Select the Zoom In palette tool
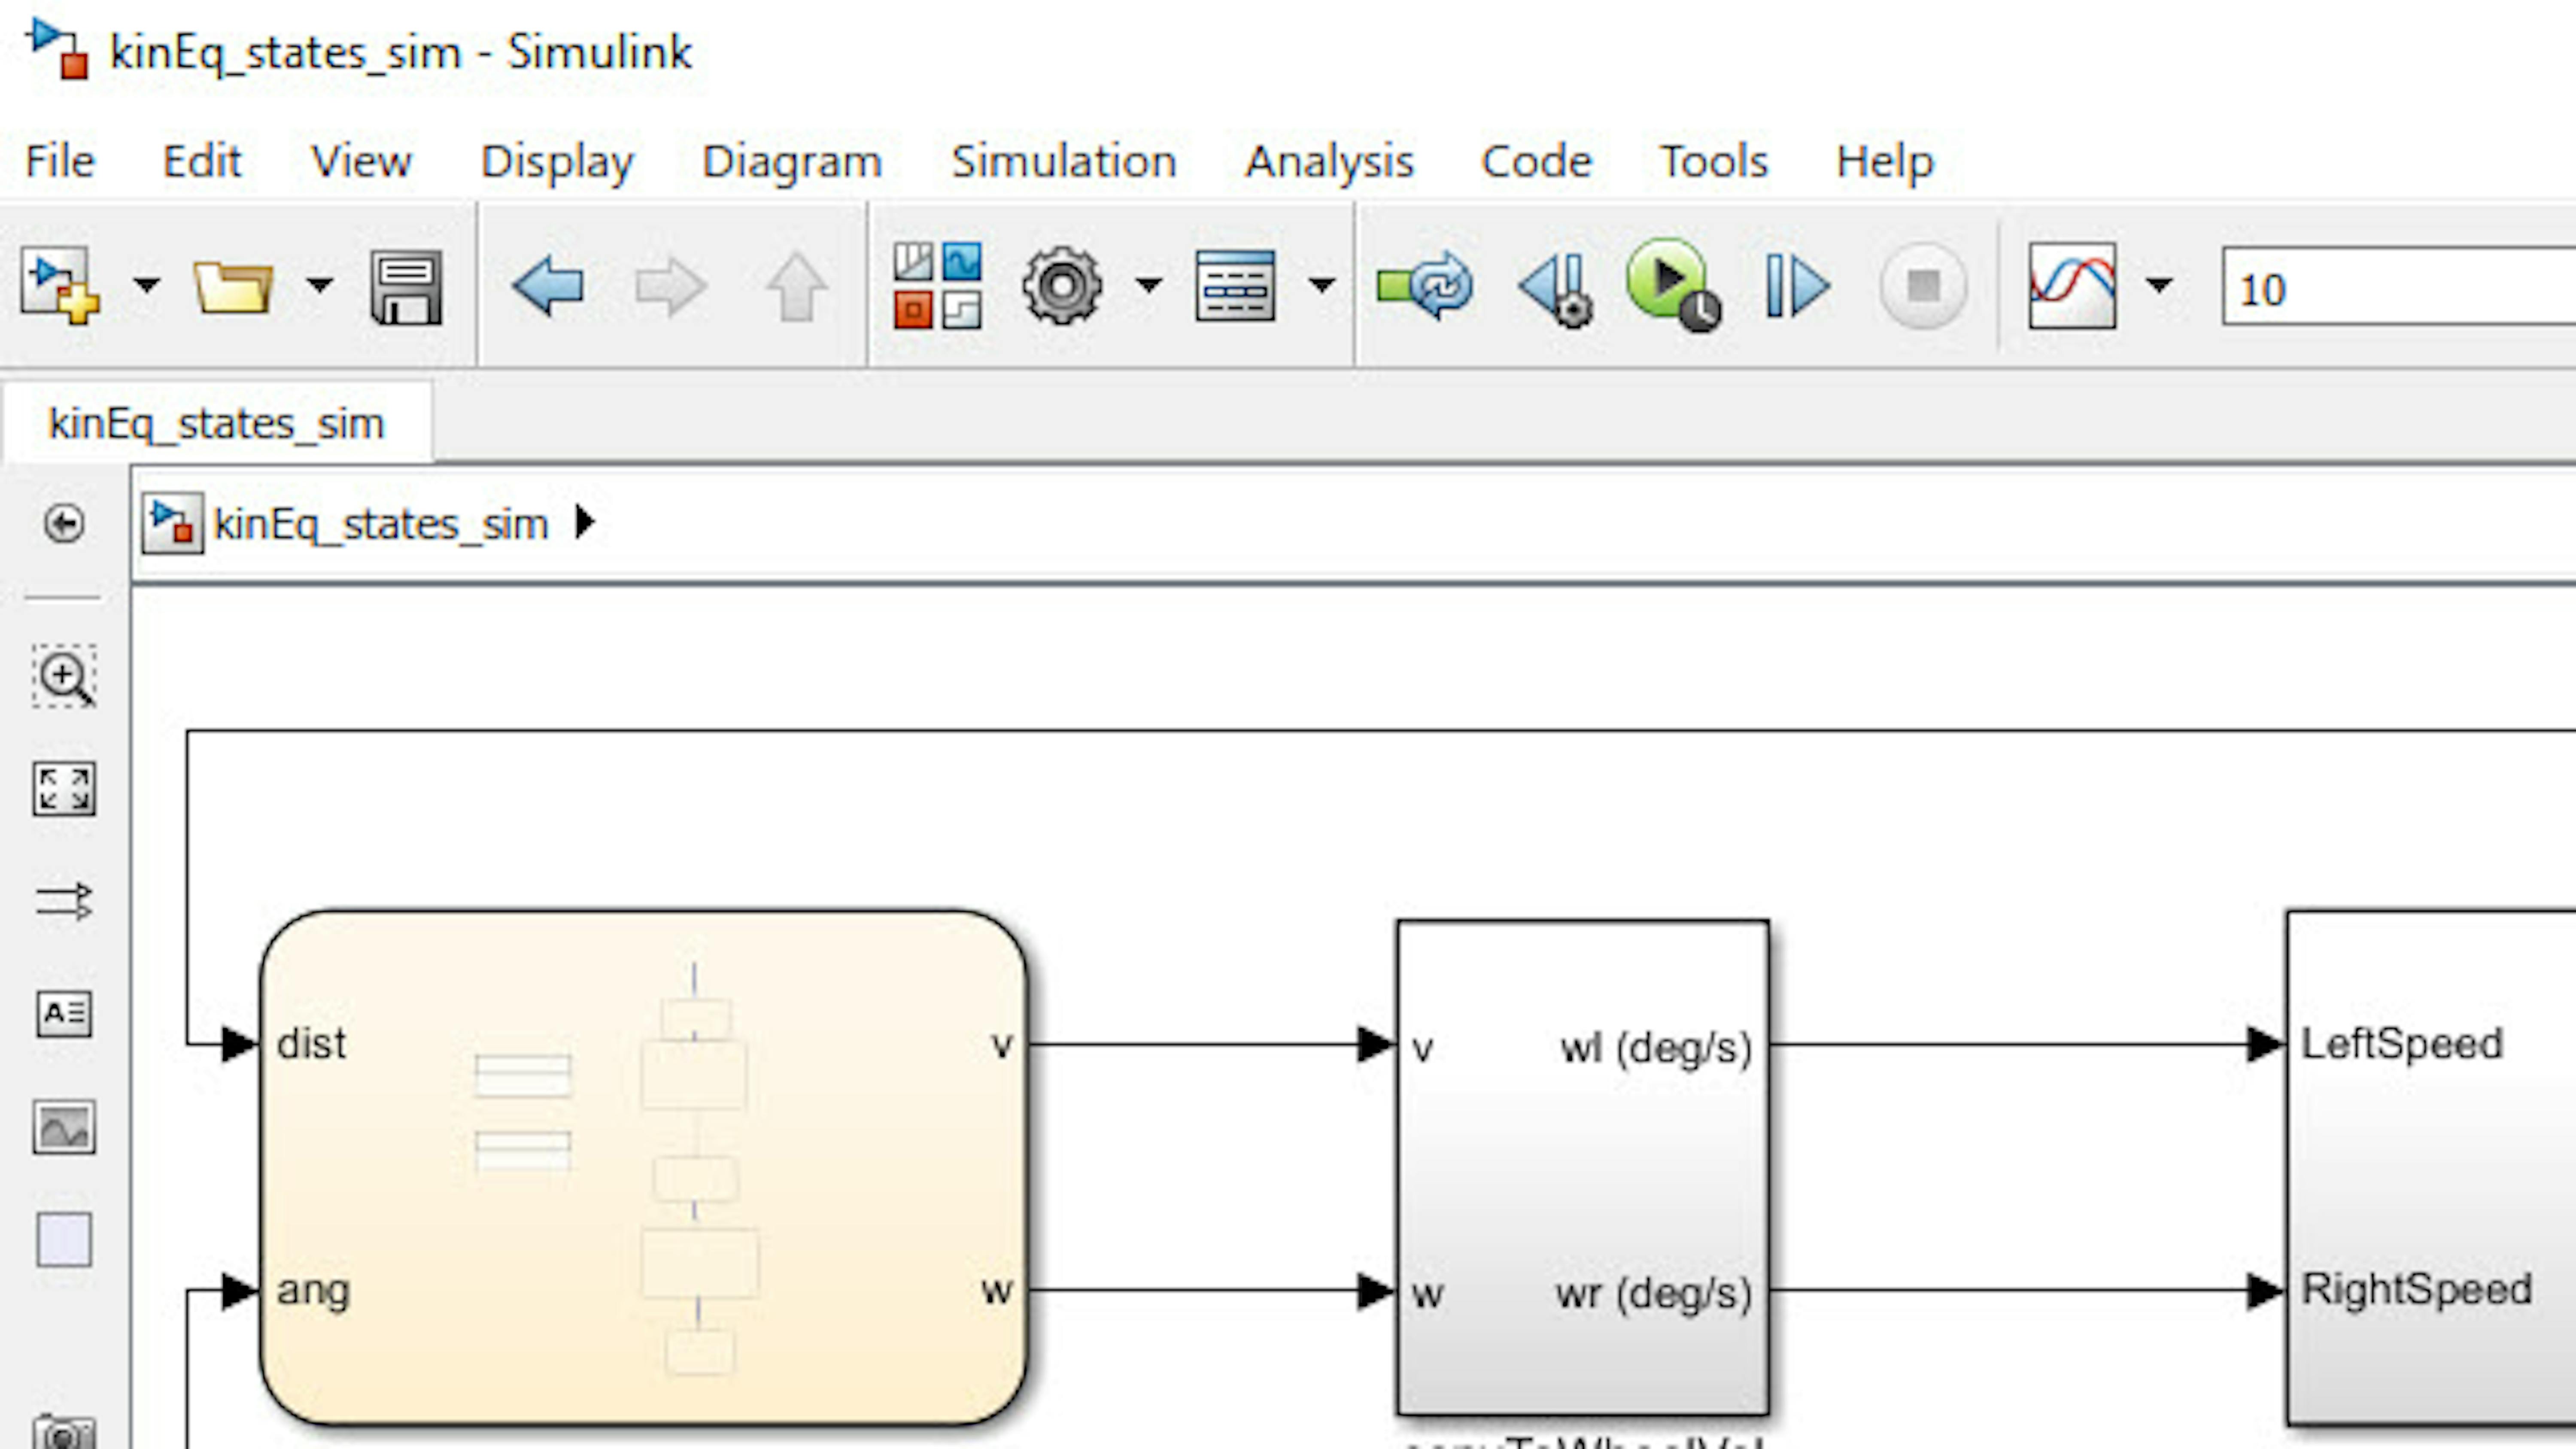This screenshot has width=2576, height=1449. 64,677
